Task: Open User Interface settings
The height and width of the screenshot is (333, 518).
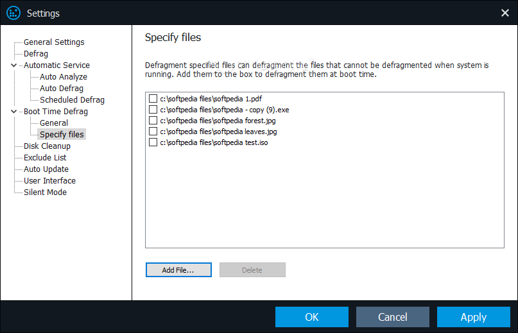Action: tap(49, 181)
